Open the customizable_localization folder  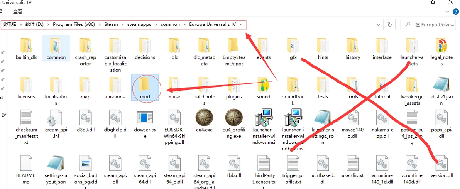click(x=115, y=55)
